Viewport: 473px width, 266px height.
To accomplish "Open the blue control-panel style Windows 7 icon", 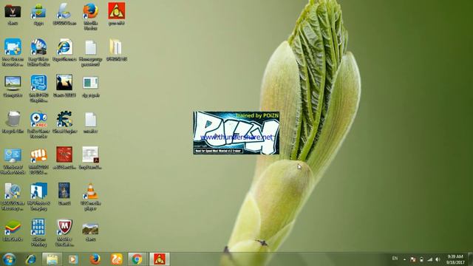I will 13,155.
